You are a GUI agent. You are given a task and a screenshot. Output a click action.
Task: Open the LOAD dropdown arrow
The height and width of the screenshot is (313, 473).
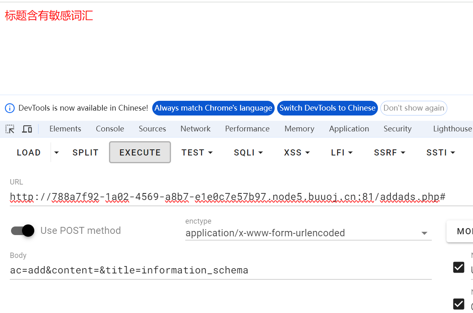56,153
